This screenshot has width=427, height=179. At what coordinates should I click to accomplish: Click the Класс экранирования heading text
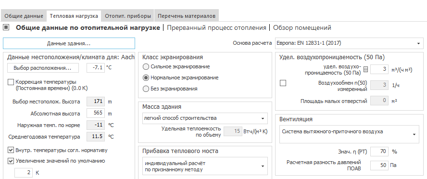pyautogui.click(x=172, y=57)
